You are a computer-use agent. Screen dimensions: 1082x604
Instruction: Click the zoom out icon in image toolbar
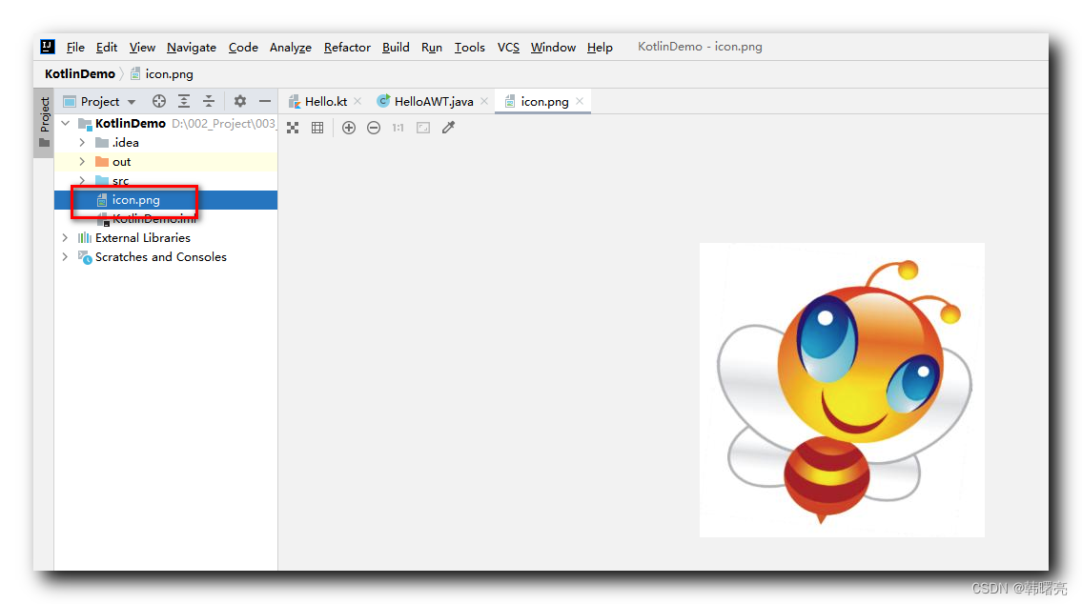tap(373, 127)
